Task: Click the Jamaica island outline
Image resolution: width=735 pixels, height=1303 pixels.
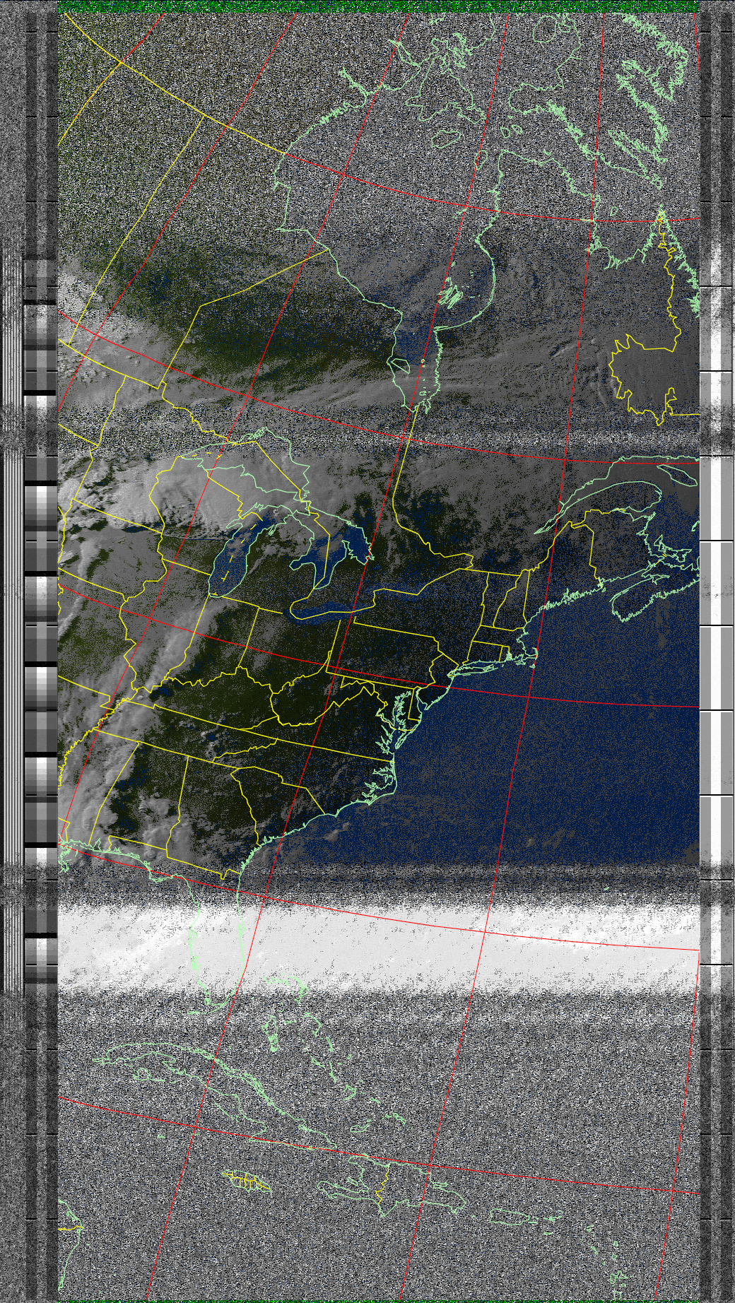Action: pyautogui.click(x=245, y=1179)
